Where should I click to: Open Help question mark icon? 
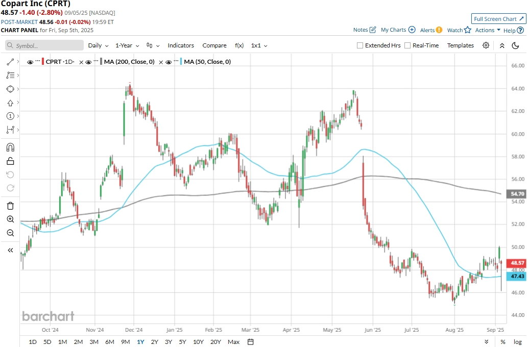click(520, 30)
